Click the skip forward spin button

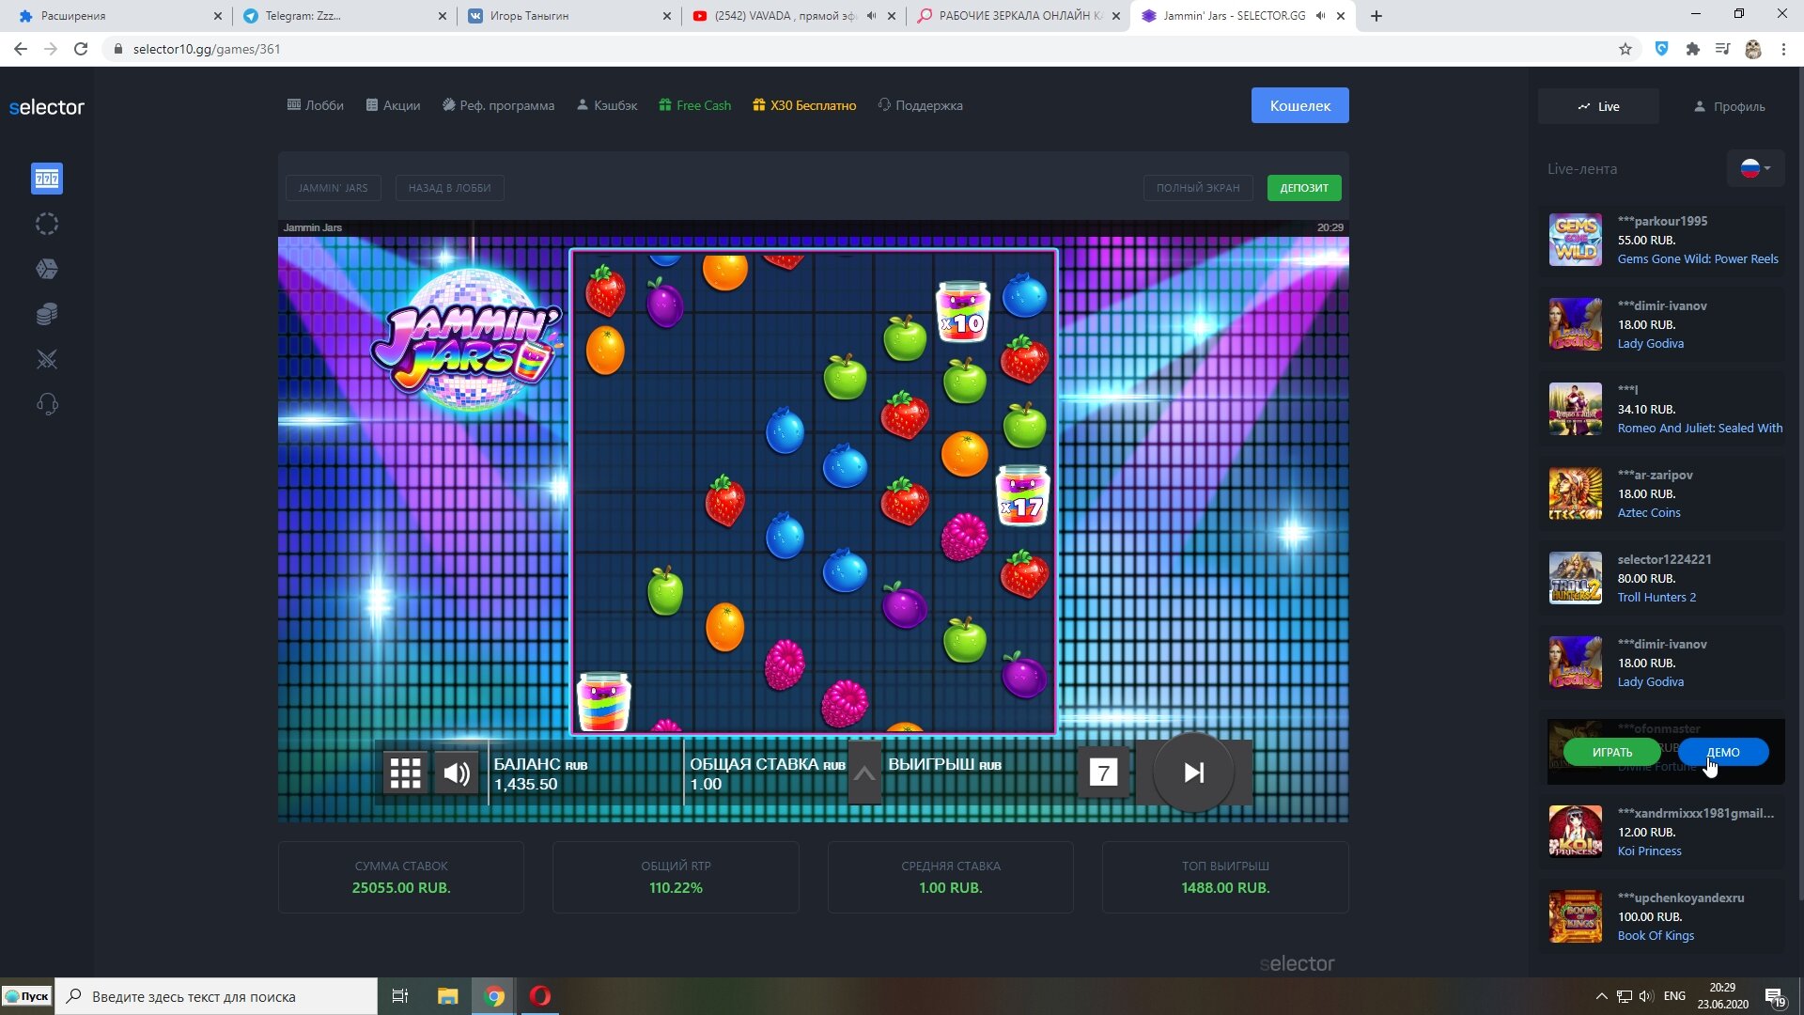point(1193,773)
